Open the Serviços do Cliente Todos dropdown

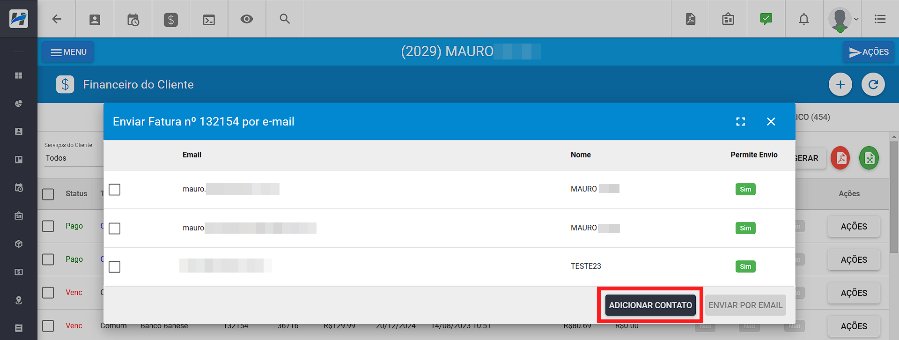[74, 158]
